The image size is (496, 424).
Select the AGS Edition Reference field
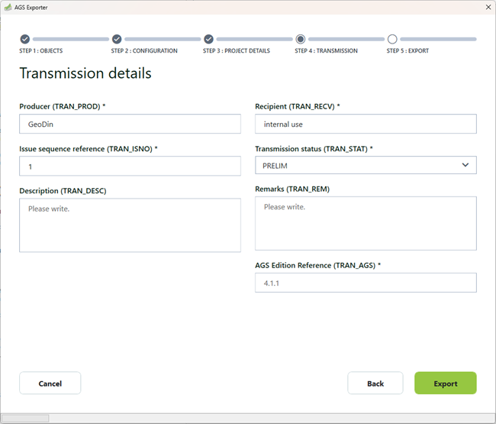click(366, 283)
